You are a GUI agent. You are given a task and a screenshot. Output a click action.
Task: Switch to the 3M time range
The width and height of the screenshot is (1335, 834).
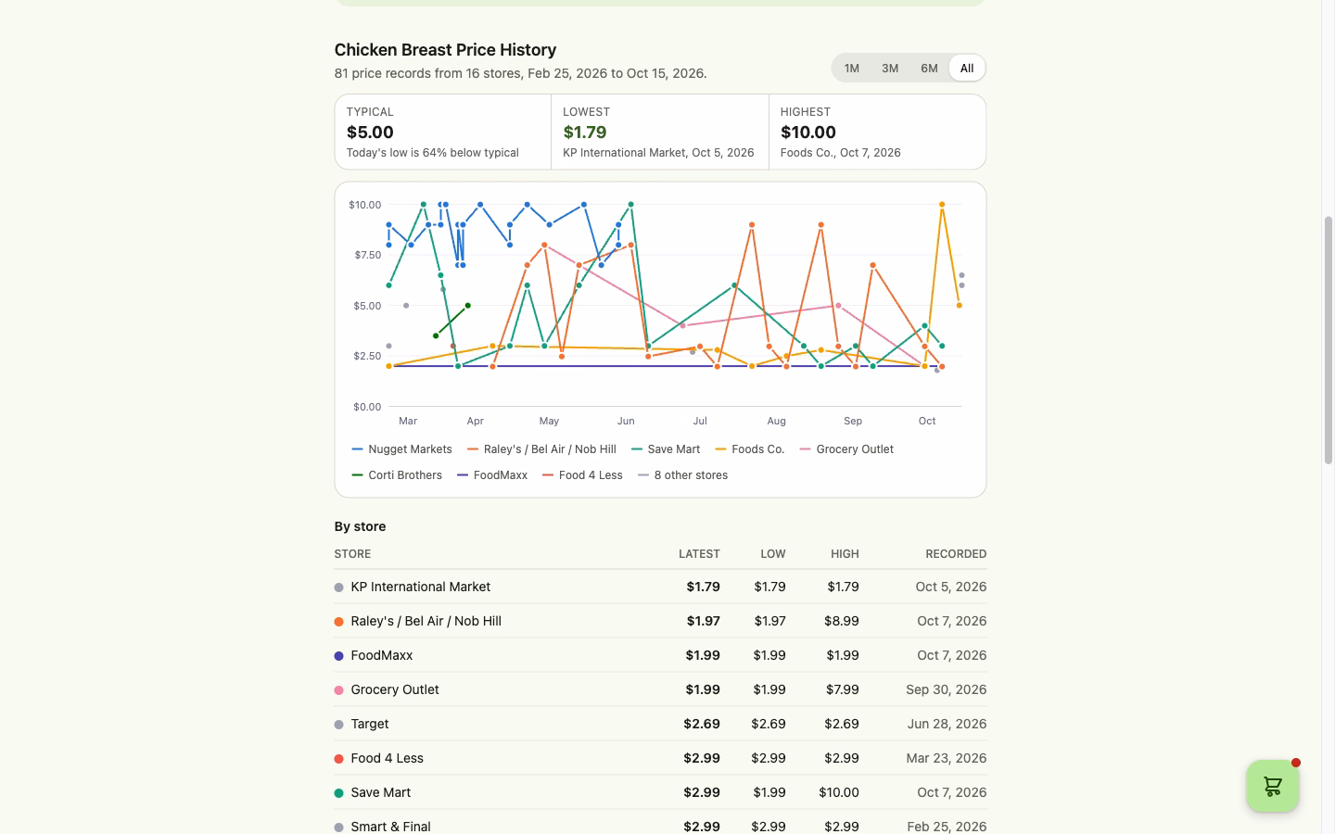(x=890, y=68)
